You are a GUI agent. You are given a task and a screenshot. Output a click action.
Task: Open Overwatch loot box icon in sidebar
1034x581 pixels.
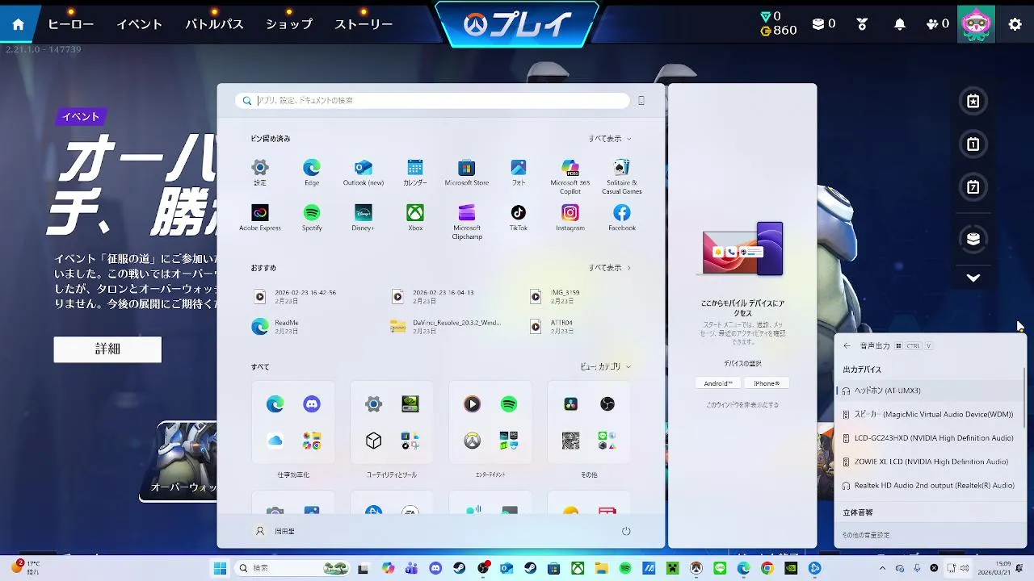973,239
